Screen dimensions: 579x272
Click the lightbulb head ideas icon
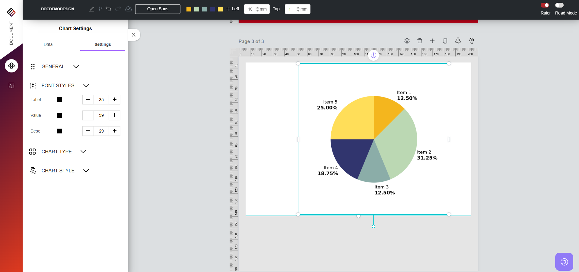pyautogui.click(x=472, y=41)
